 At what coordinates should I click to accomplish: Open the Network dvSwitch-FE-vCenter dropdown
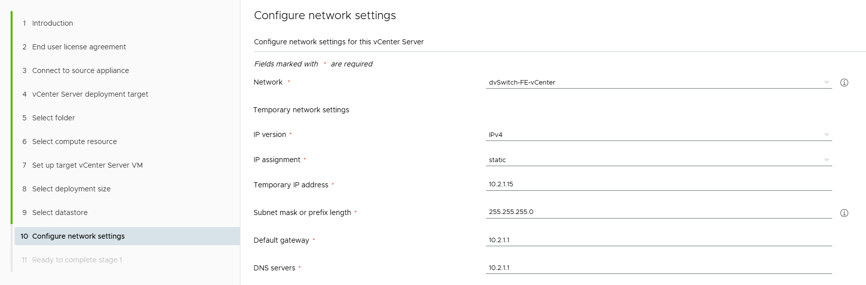tap(658, 83)
